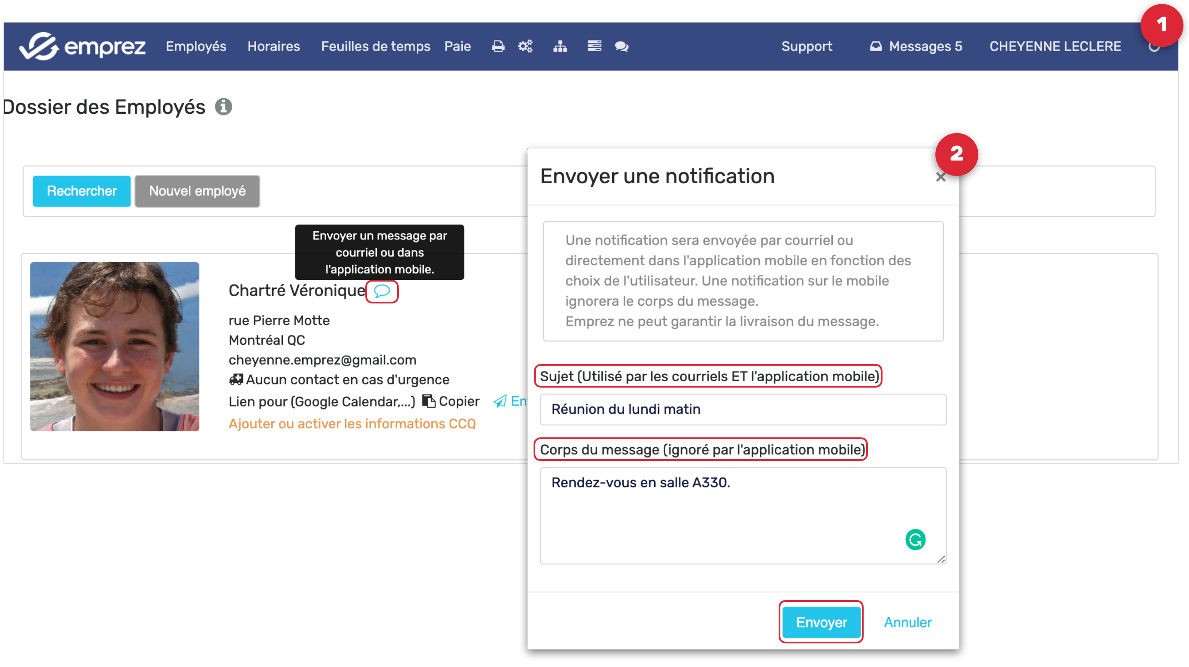The image size is (1189, 667).
Task: Click the info icon next to Dossier des Employés
Action: (223, 106)
